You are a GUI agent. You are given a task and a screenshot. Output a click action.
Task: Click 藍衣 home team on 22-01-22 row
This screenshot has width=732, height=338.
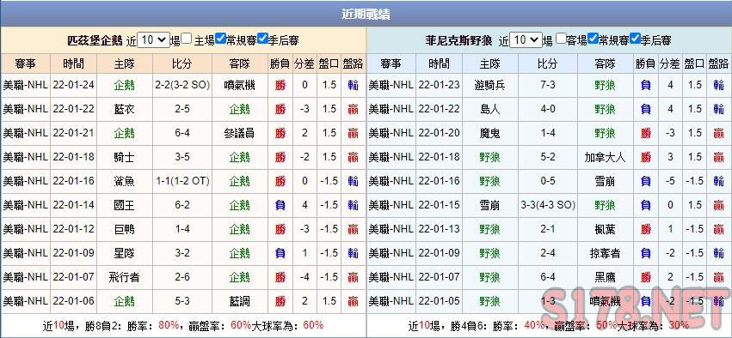pyautogui.click(x=124, y=109)
